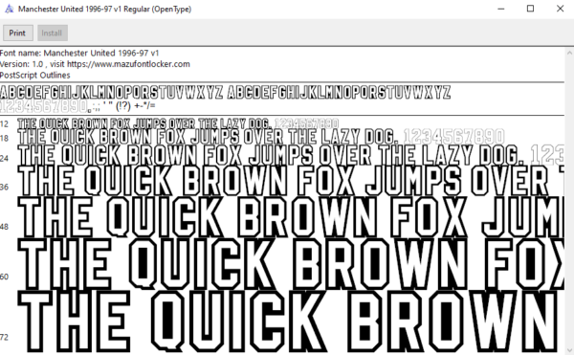Click the 'PostScript Outlines' text
The width and height of the screenshot is (574, 355).
[35, 75]
